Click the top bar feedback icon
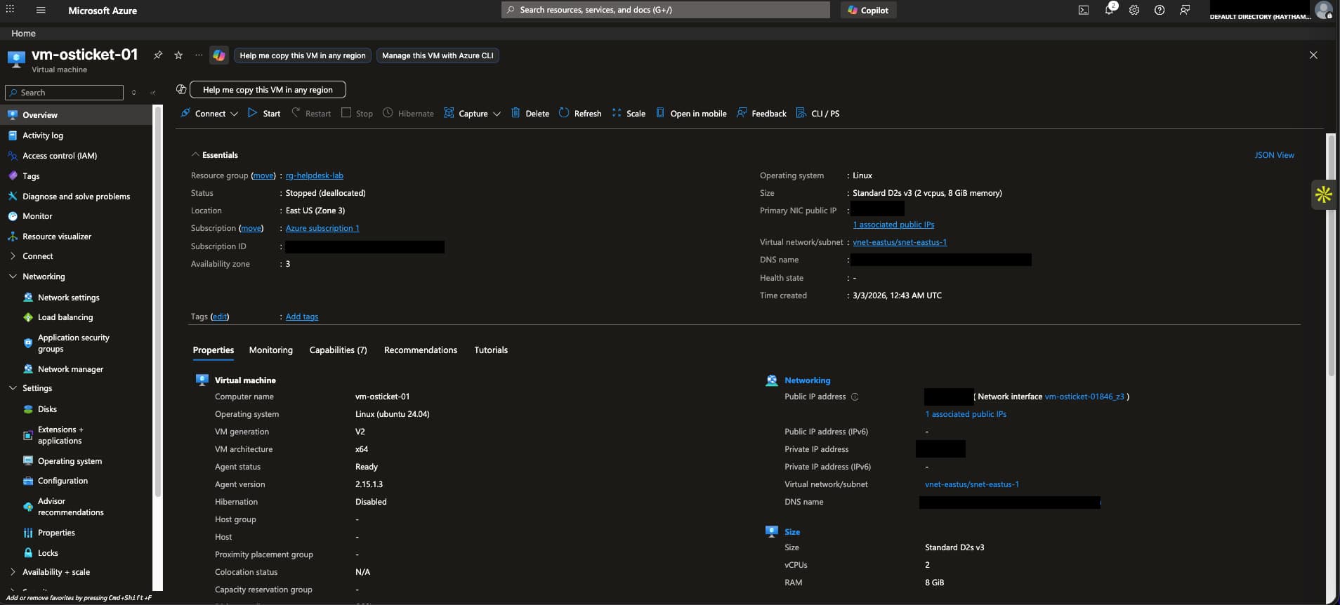Viewport: 1340px width, 605px height. tap(1185, 11)
